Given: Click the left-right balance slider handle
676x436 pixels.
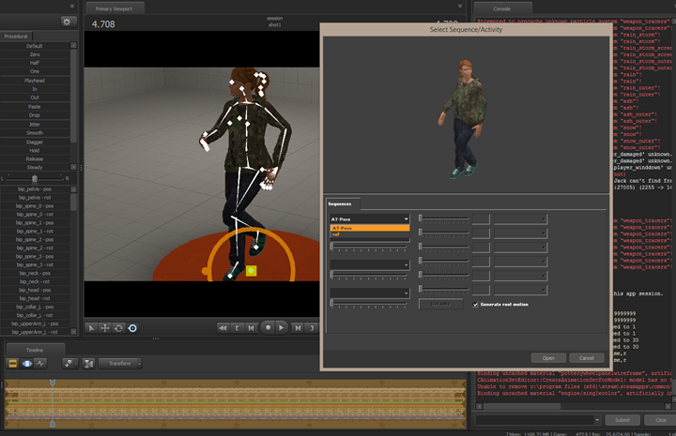Looking at the screenshot, I should (35, 177).
